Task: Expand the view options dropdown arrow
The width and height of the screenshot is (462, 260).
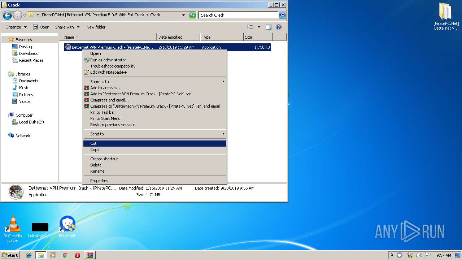Action: click(x=259, y=27)
